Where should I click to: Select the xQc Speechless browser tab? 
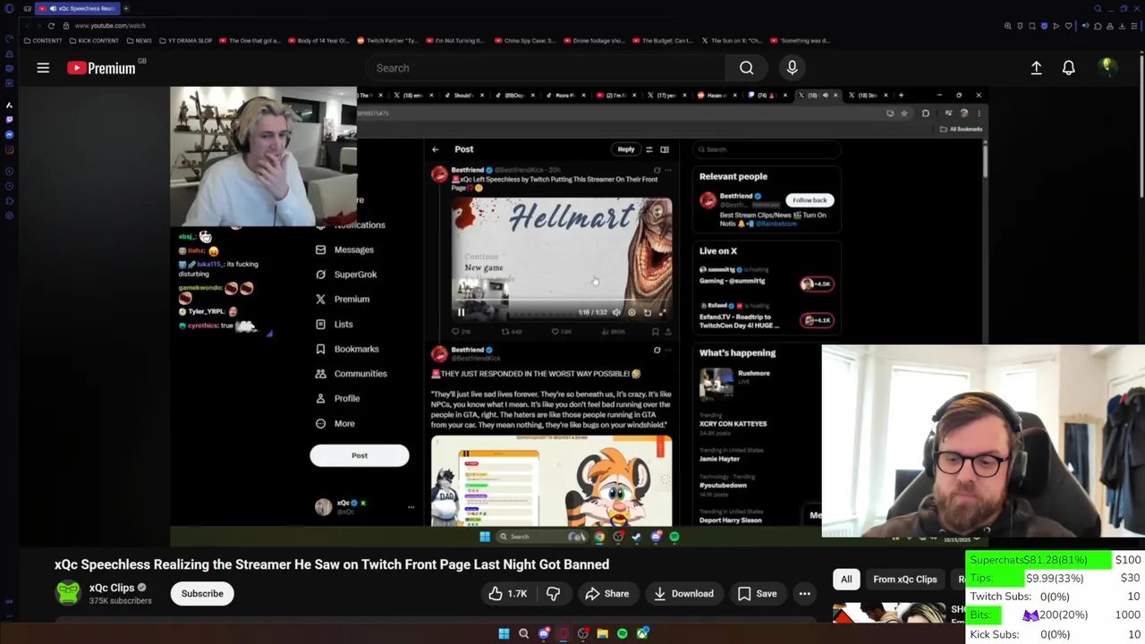coord(78,8)
